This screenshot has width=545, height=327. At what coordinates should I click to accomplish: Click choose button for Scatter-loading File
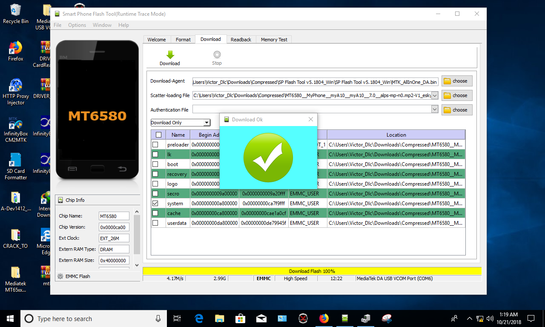click(457, 95)
